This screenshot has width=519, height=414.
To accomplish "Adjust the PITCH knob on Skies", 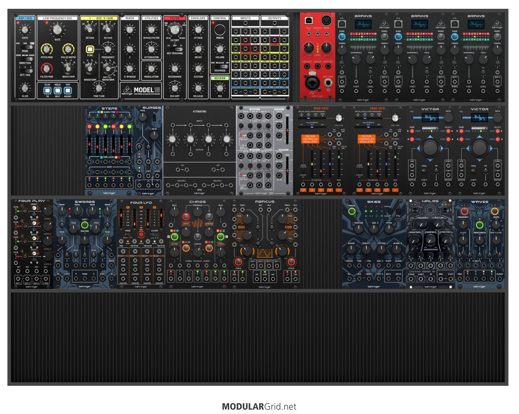I will [x=389, y=229].
